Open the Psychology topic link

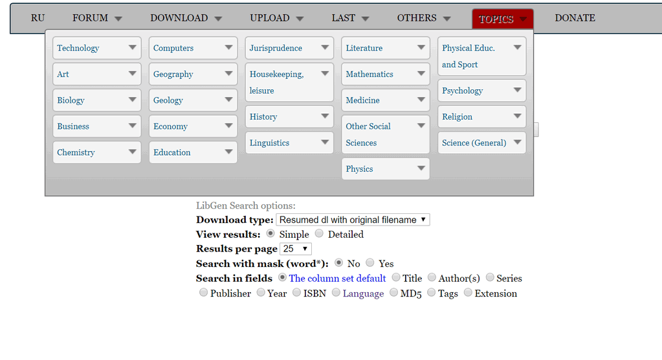pos(462,90)
